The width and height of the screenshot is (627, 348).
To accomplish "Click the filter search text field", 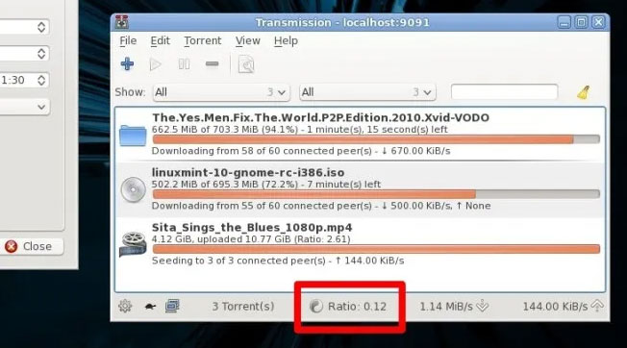I will click(x=504, y=92).
